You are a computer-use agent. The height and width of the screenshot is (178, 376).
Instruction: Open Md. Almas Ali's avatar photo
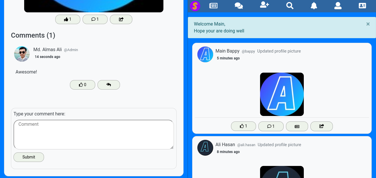coord(22,54)
